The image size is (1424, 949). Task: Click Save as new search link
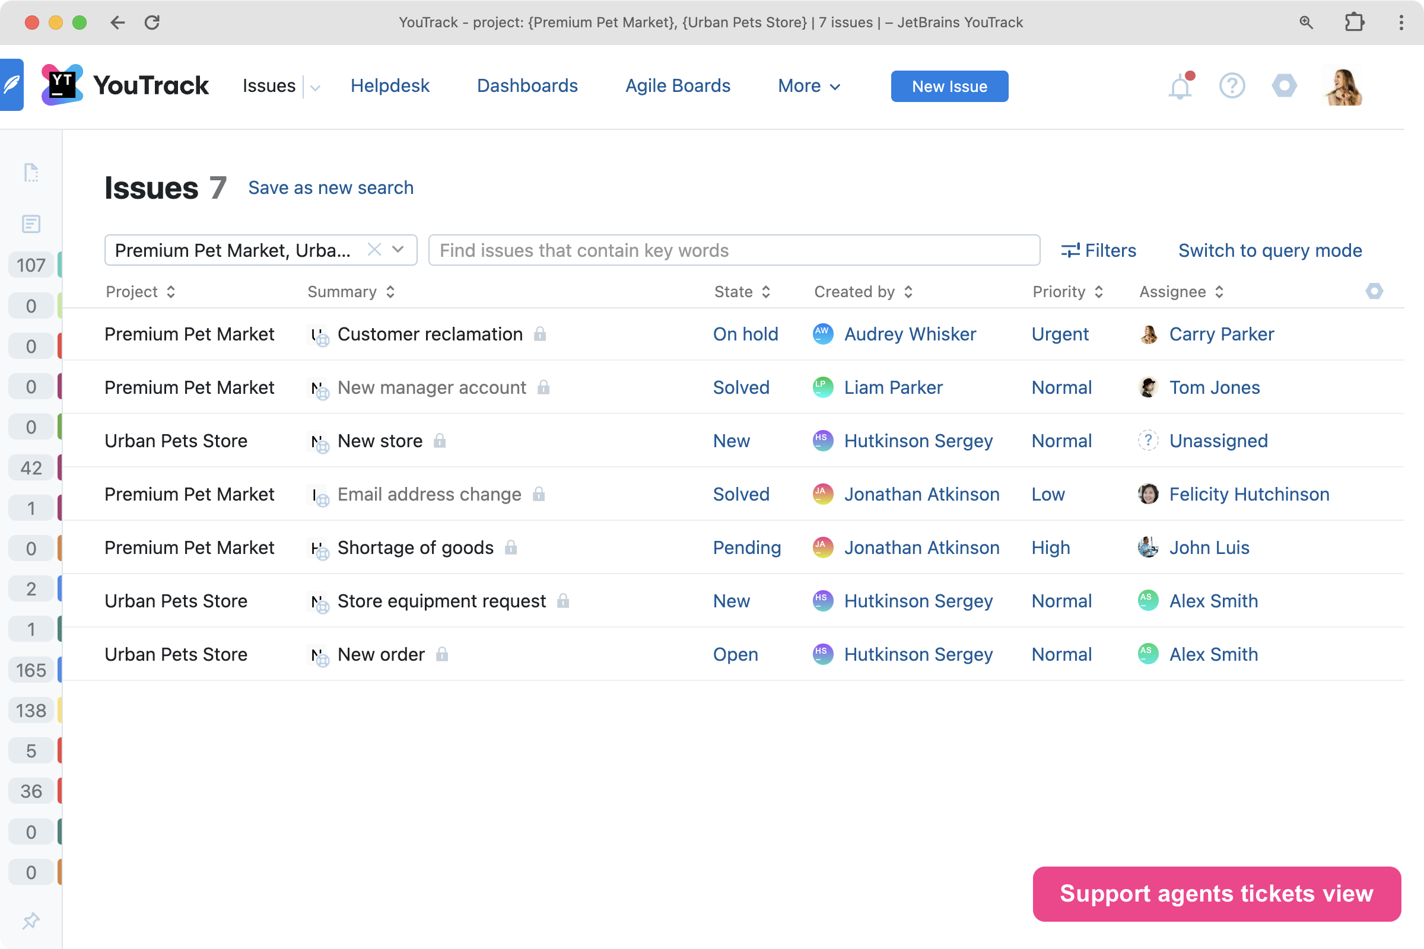click(330, 187)
